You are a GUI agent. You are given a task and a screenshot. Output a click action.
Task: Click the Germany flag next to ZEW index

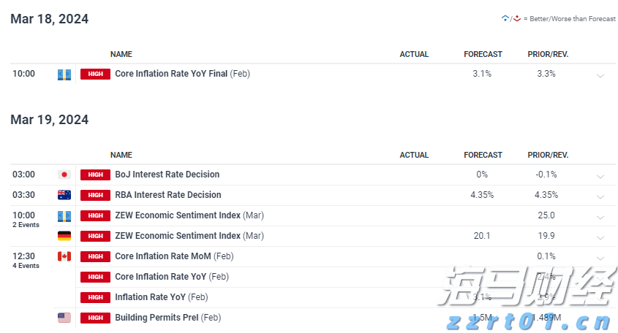tap(64, 236)
